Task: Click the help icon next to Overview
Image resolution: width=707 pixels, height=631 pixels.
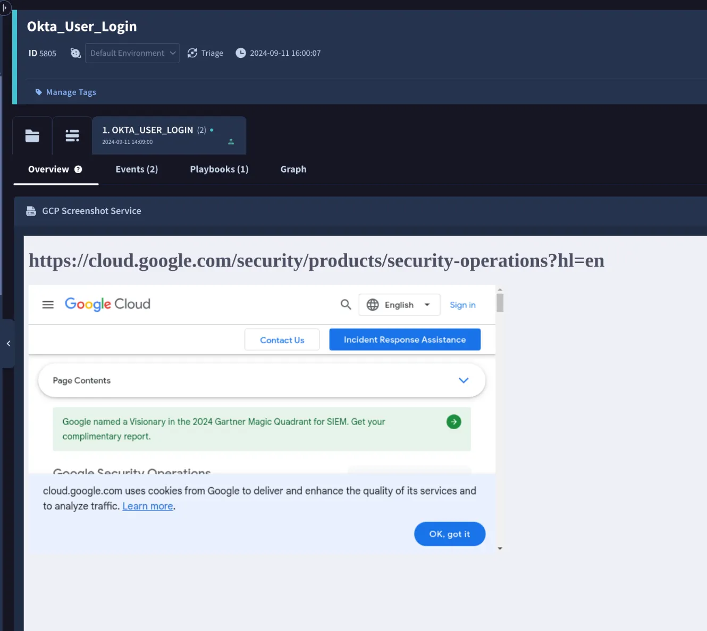Action: pos(78,169)
